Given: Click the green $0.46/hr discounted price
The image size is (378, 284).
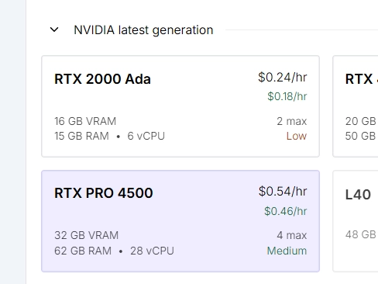Looking at the screenshot, I should [286, 211].
